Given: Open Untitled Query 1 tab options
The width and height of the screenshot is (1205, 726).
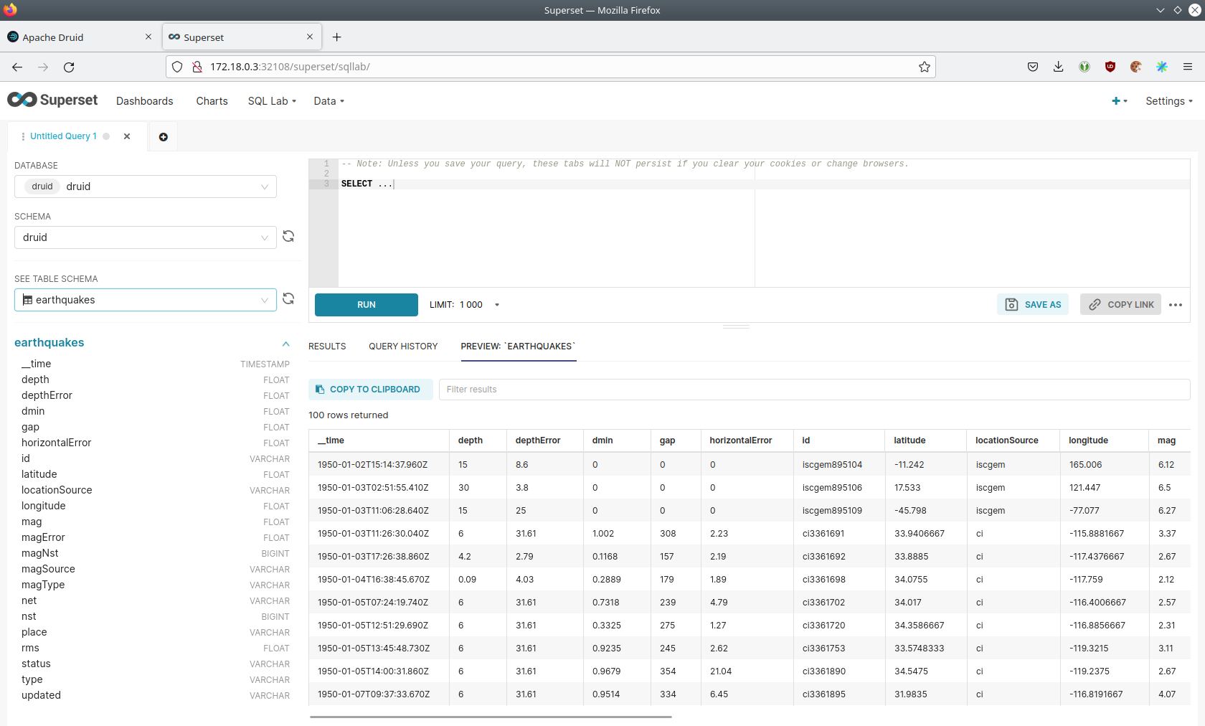Looking at the screenshot, I should point(24,136).
